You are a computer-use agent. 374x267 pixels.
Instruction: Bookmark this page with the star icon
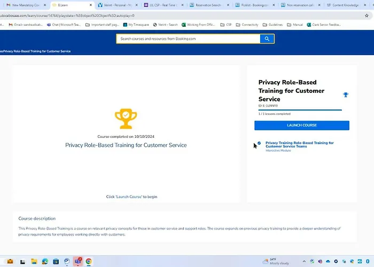367,16
